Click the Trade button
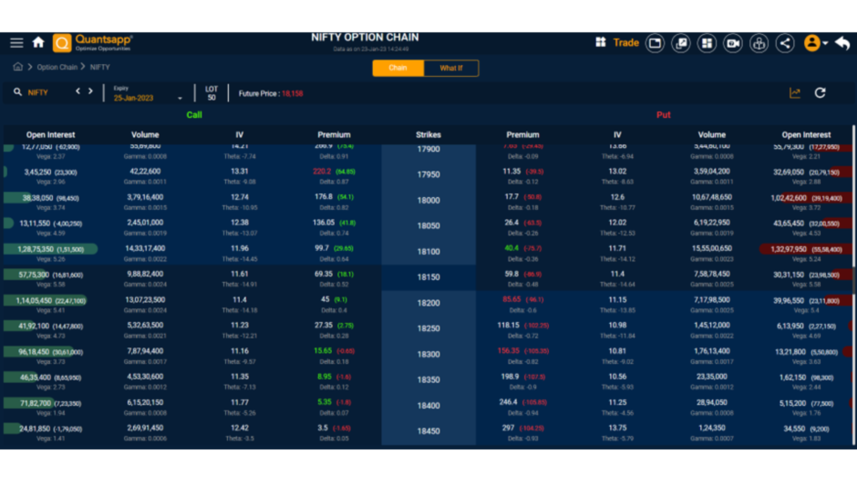 tap(626, 42)
